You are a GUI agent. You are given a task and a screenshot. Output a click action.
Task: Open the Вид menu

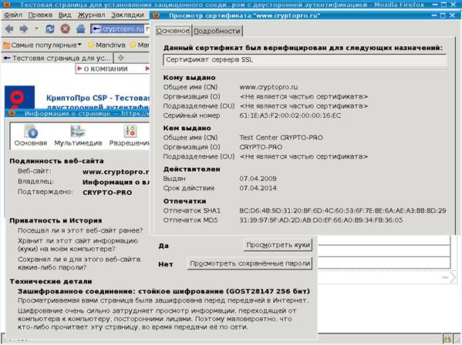pyautogui.click(x=65, y=15)
